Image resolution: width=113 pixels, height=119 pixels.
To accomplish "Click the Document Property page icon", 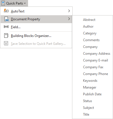I will [x=6, y=19].
